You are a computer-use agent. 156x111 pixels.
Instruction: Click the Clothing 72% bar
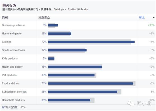tap(91, 42)
